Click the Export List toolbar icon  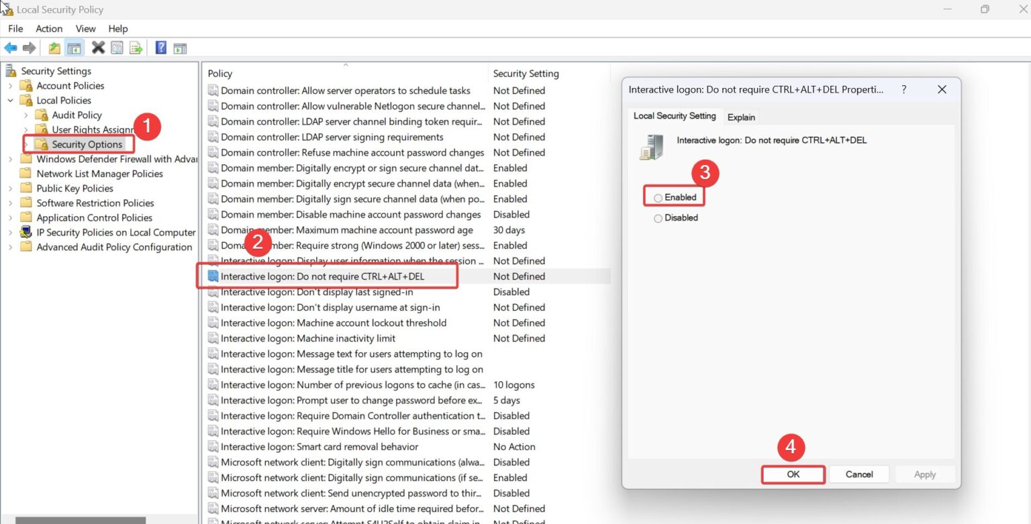pyautogui.click(x=136, y=48)
